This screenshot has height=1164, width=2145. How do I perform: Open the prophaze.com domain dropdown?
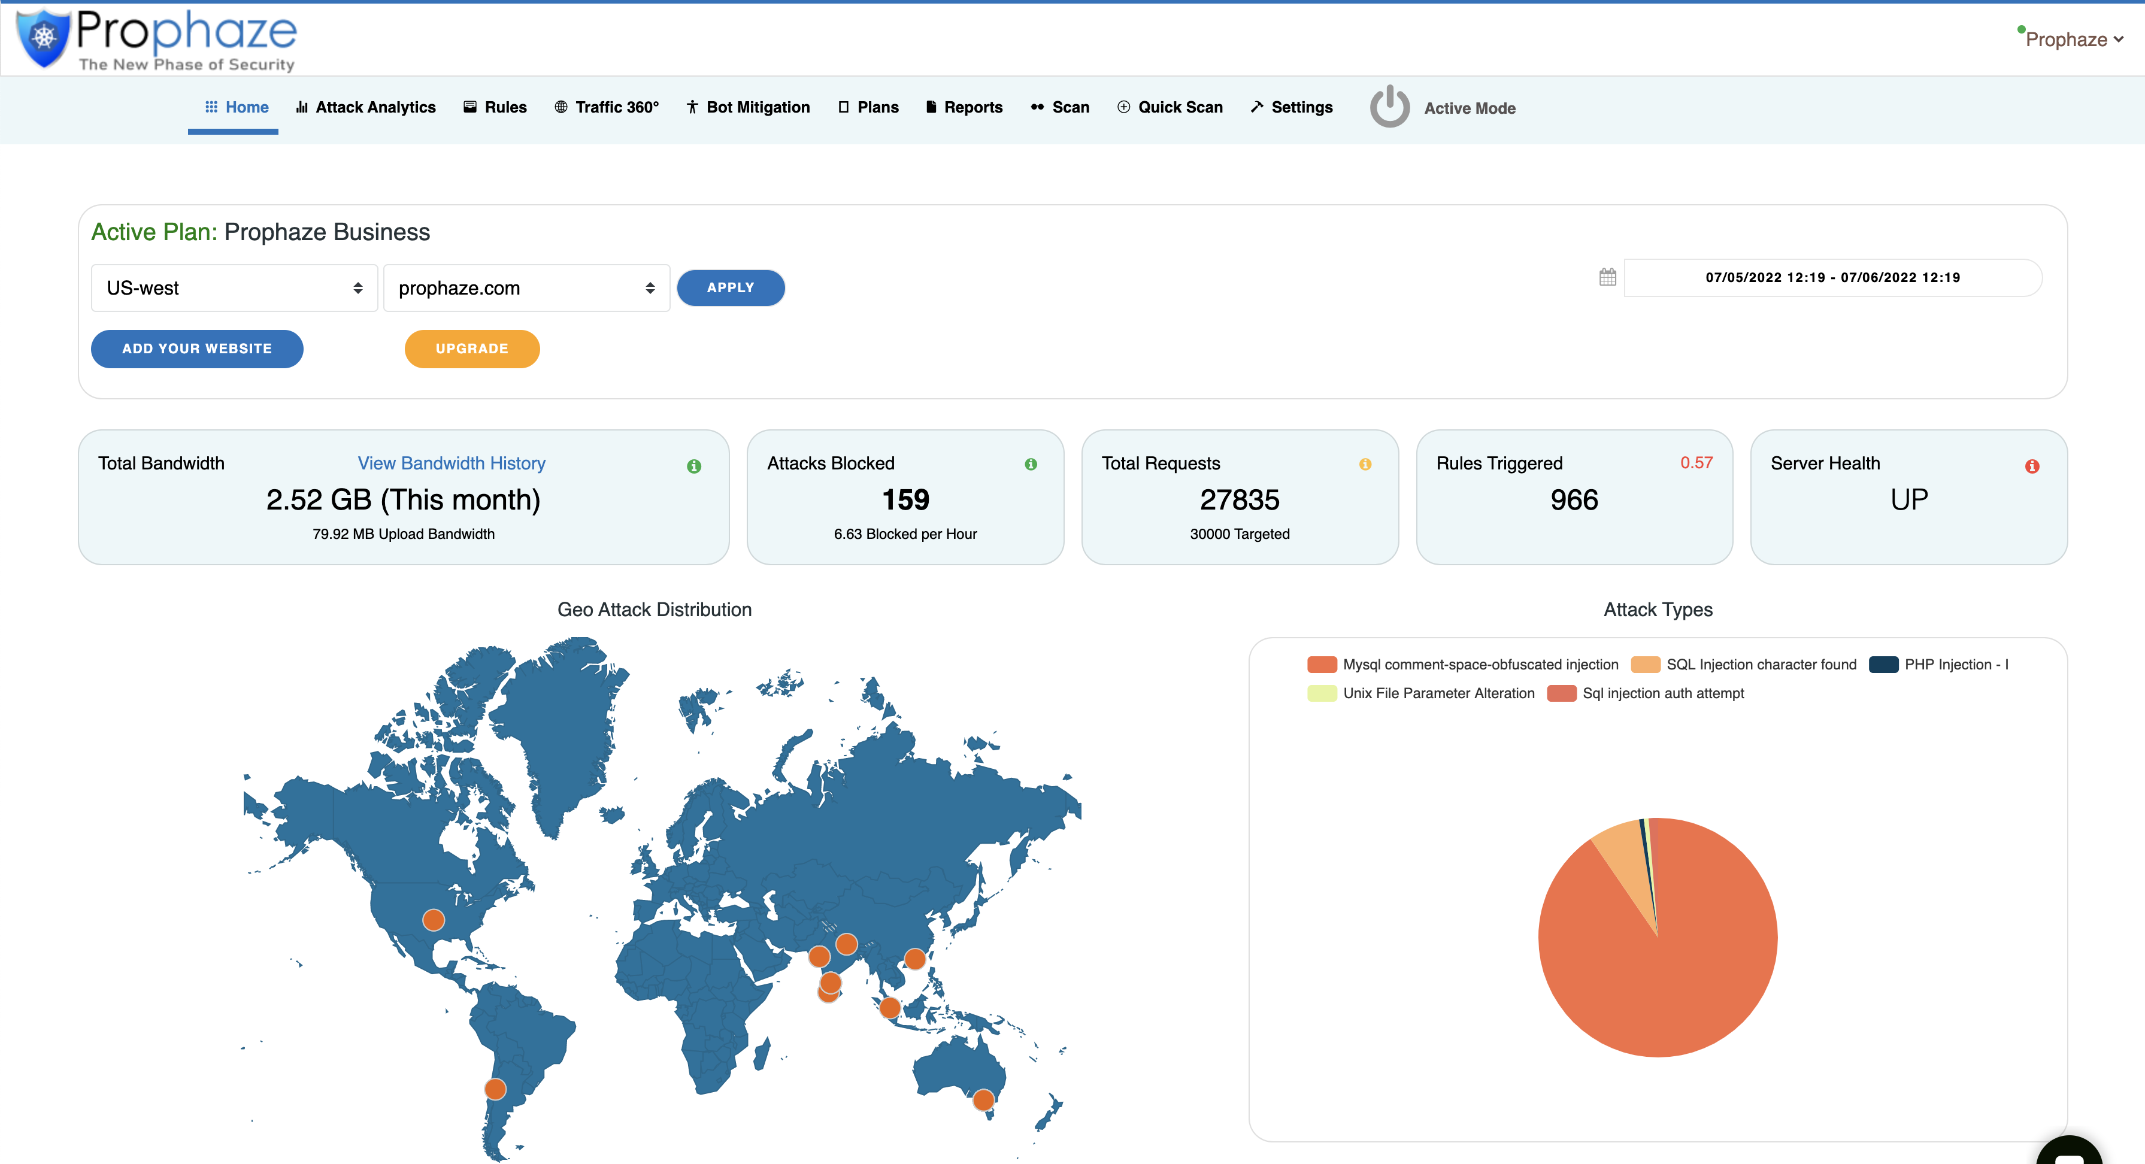click(x=526, y=288)
